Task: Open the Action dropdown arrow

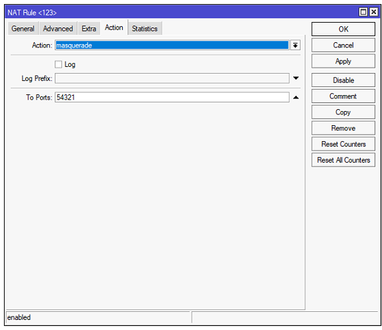Action: pyautogui.click(x=295, y=46)
